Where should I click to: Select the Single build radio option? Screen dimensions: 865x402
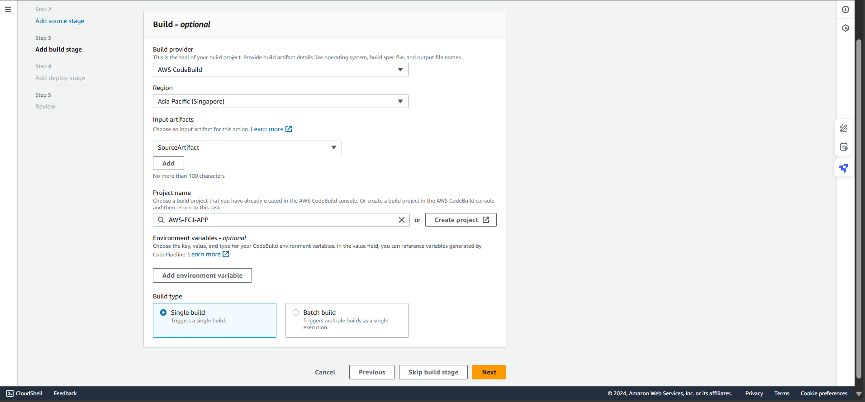[163, 312]
